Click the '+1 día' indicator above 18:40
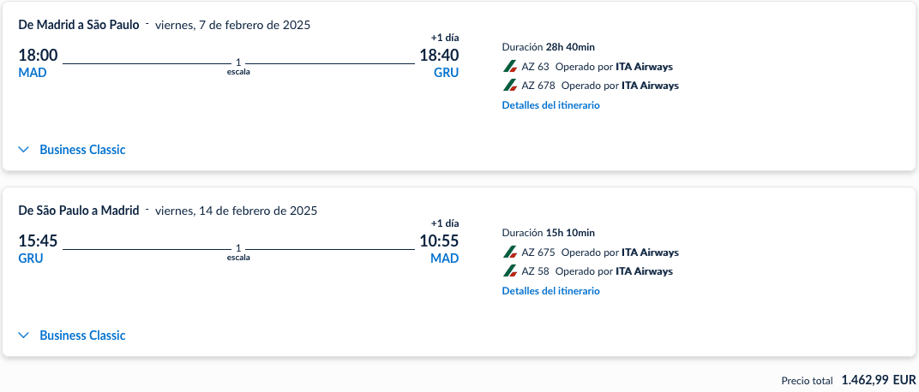This screenshot has height=392, width=919. 445,38
